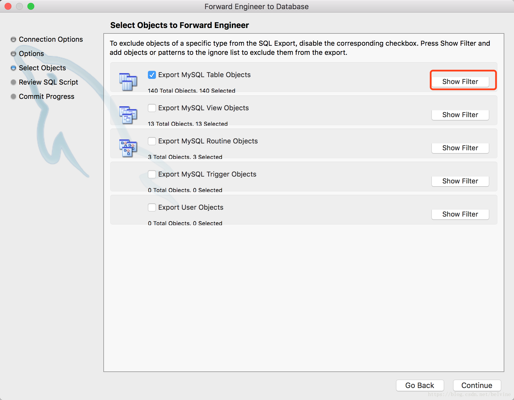
Task: Enable Export MySQL View Objects checkbox
Action: pos(152,108)
